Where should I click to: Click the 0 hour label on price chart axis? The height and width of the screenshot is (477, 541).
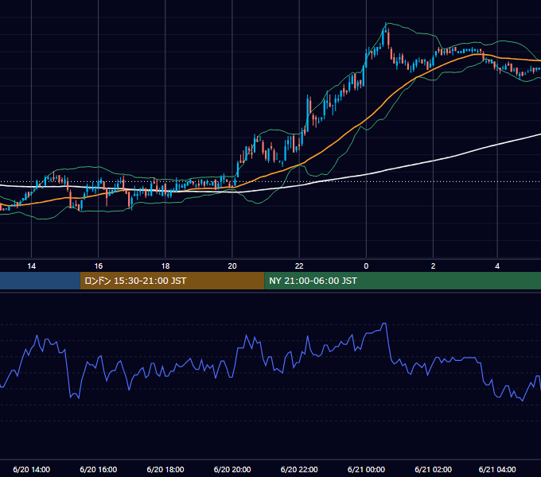[x=366, y=266]
